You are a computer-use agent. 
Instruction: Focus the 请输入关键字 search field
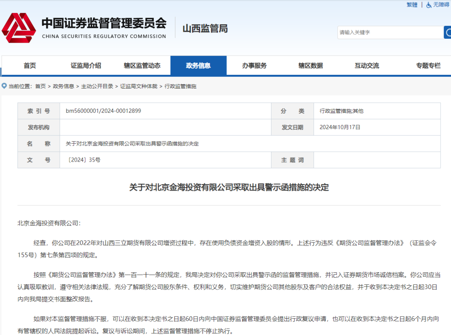click(x=390, y=32)
